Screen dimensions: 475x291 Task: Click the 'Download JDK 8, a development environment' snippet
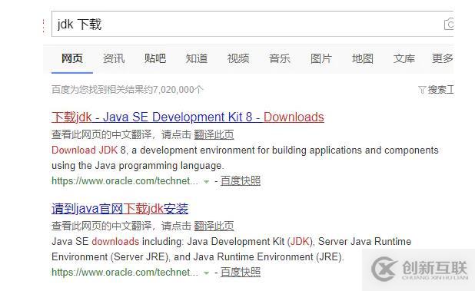(245, 158)
